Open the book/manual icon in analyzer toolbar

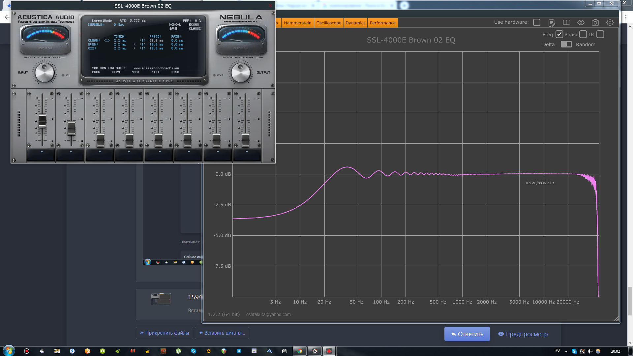[566, 22]
